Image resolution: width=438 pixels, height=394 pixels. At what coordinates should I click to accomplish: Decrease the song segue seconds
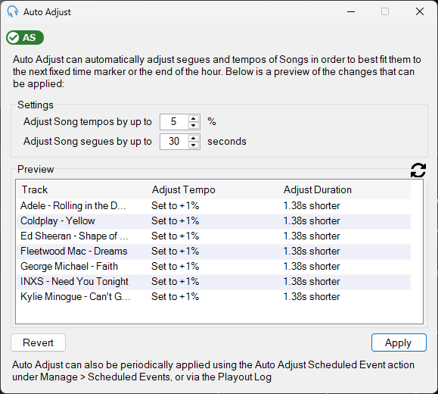[x=194, y=145]
